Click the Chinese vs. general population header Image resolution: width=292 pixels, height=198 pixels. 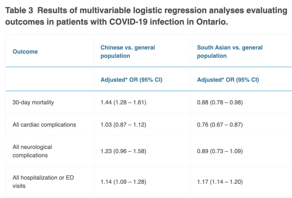[x=128, y=52]
